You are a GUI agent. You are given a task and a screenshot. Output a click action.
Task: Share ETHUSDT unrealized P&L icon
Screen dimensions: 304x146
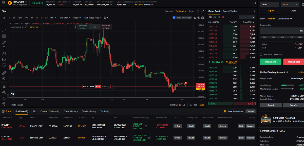[149, 138]
